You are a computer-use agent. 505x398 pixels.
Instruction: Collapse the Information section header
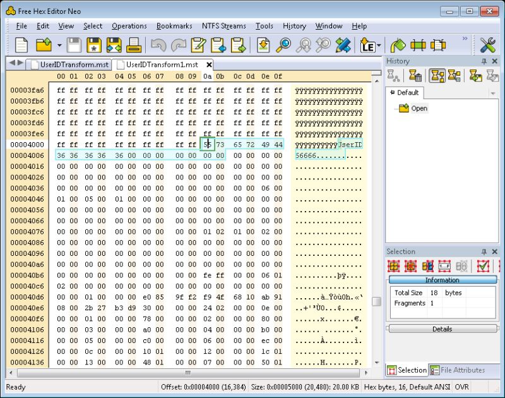[443, 280]
